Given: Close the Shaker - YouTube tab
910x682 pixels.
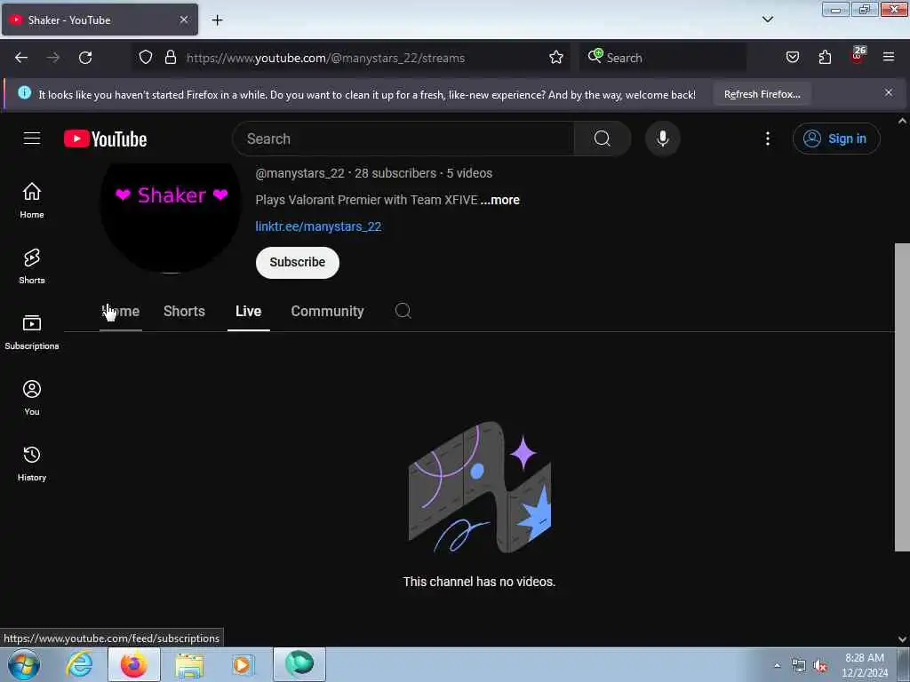Looking at the screenshot, I should pyautogui.click(x=183, y=20).
